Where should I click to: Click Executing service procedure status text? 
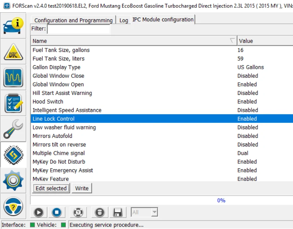pyautogui.click(x=107, y=225)
